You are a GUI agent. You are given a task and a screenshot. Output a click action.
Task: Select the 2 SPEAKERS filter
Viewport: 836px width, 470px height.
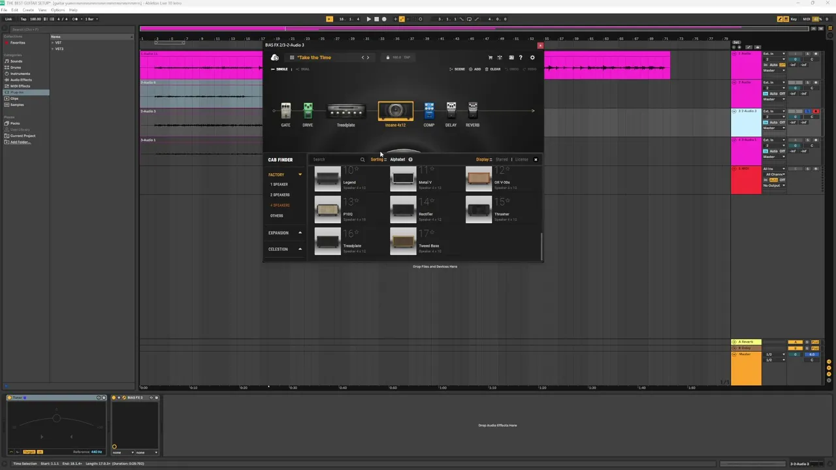tap(280, 195)
